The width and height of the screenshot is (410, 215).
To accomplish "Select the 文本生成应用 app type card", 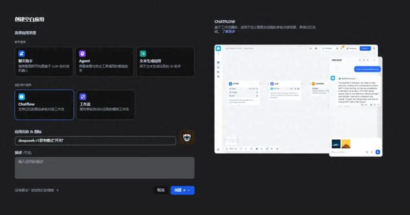I will (165, 62).
